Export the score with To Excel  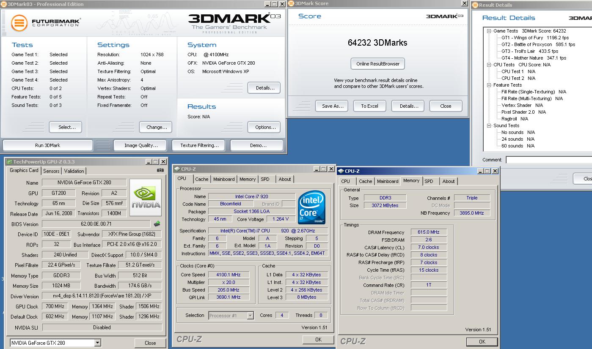tap(369, 106)
